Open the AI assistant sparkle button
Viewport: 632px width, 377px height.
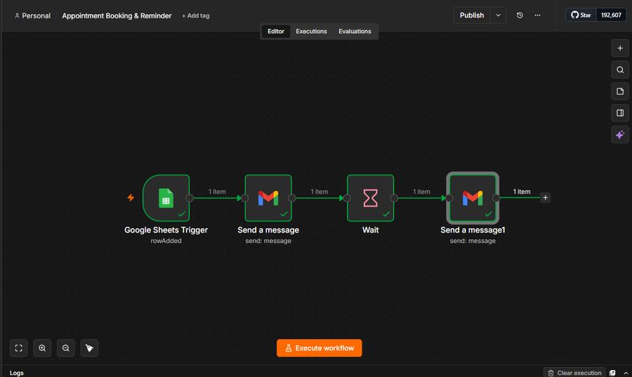pos(620,135)
